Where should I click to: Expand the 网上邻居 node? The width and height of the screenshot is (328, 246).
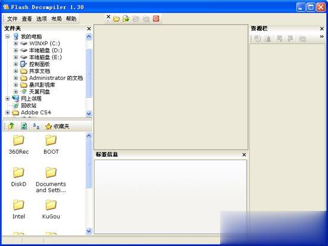[x=8, y=99]
